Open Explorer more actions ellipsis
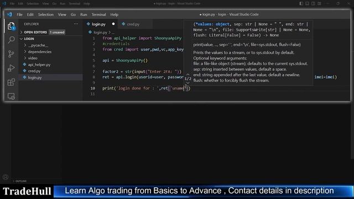 [x=76, y=24]
